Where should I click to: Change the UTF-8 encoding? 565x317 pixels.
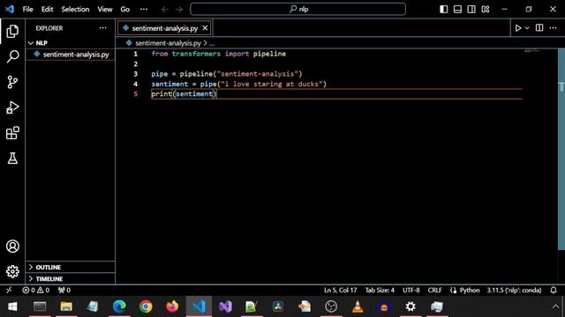click(411, 290)
